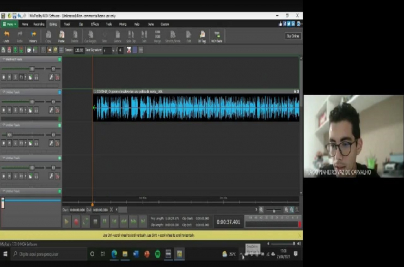404x267 pixels.
Task: Mute the track containing the COVID-19 clip
Action: [x=10, y=110]
